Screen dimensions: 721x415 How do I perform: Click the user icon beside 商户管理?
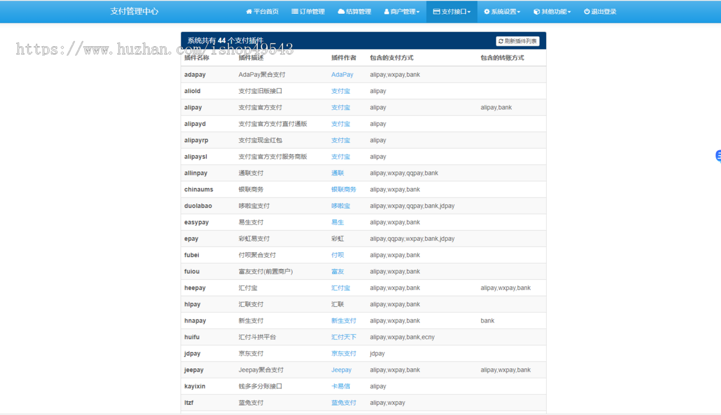coord(386,11)
